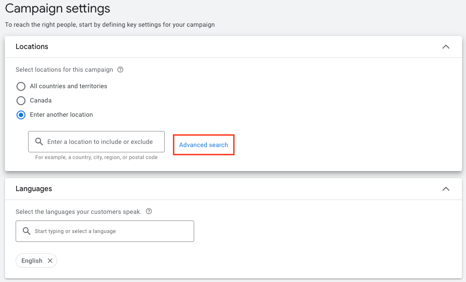Collapse the Locations section with its chevron
466x282 pixels.
445,47
